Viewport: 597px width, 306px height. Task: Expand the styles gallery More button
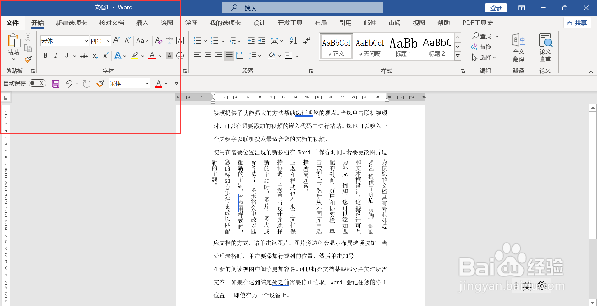[458, 56]
